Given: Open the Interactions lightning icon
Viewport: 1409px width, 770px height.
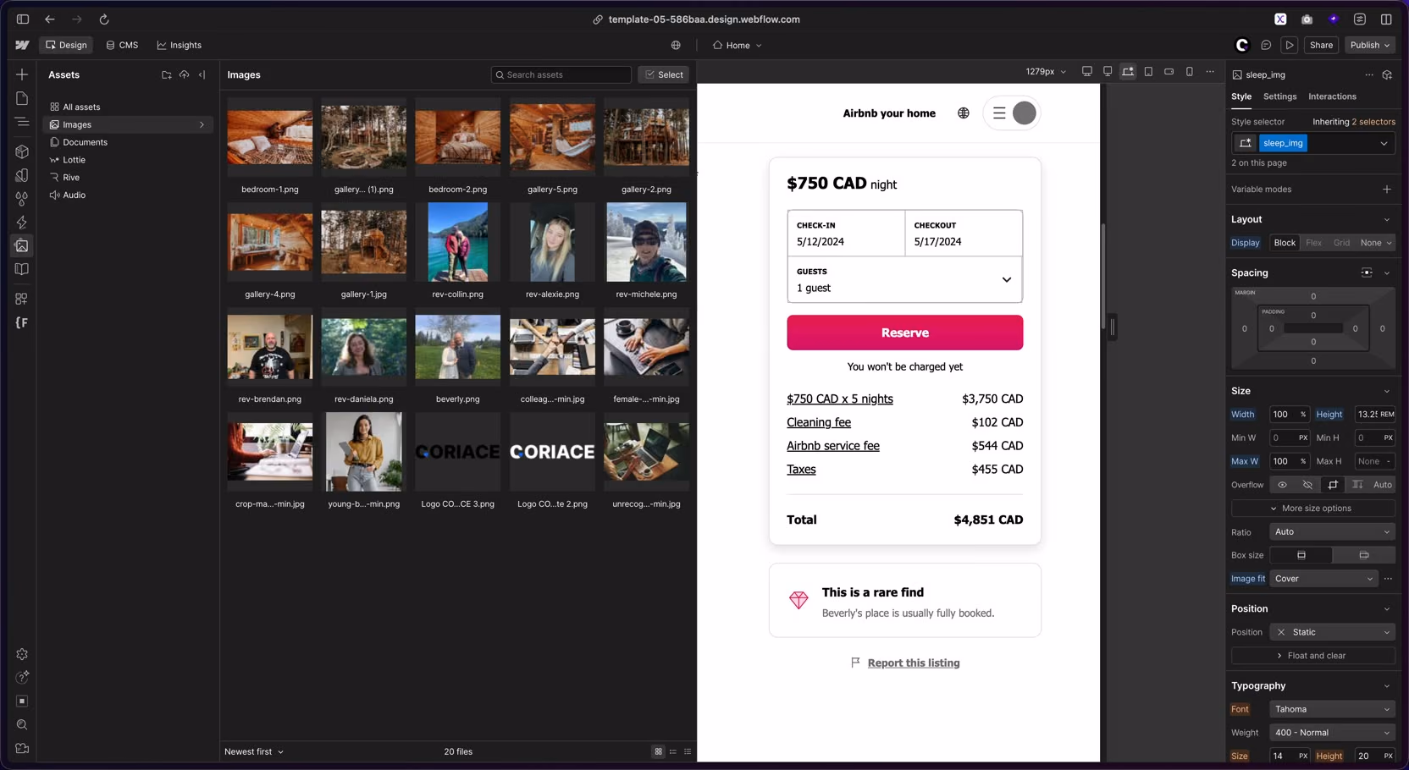Looking at the screenshot, I should point(22,222).
